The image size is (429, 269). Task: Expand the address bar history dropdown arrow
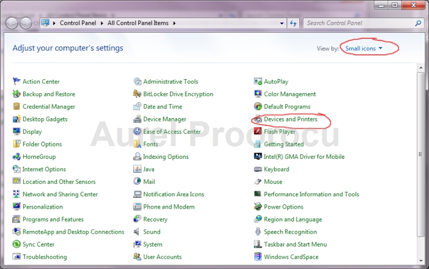[282, 24]
